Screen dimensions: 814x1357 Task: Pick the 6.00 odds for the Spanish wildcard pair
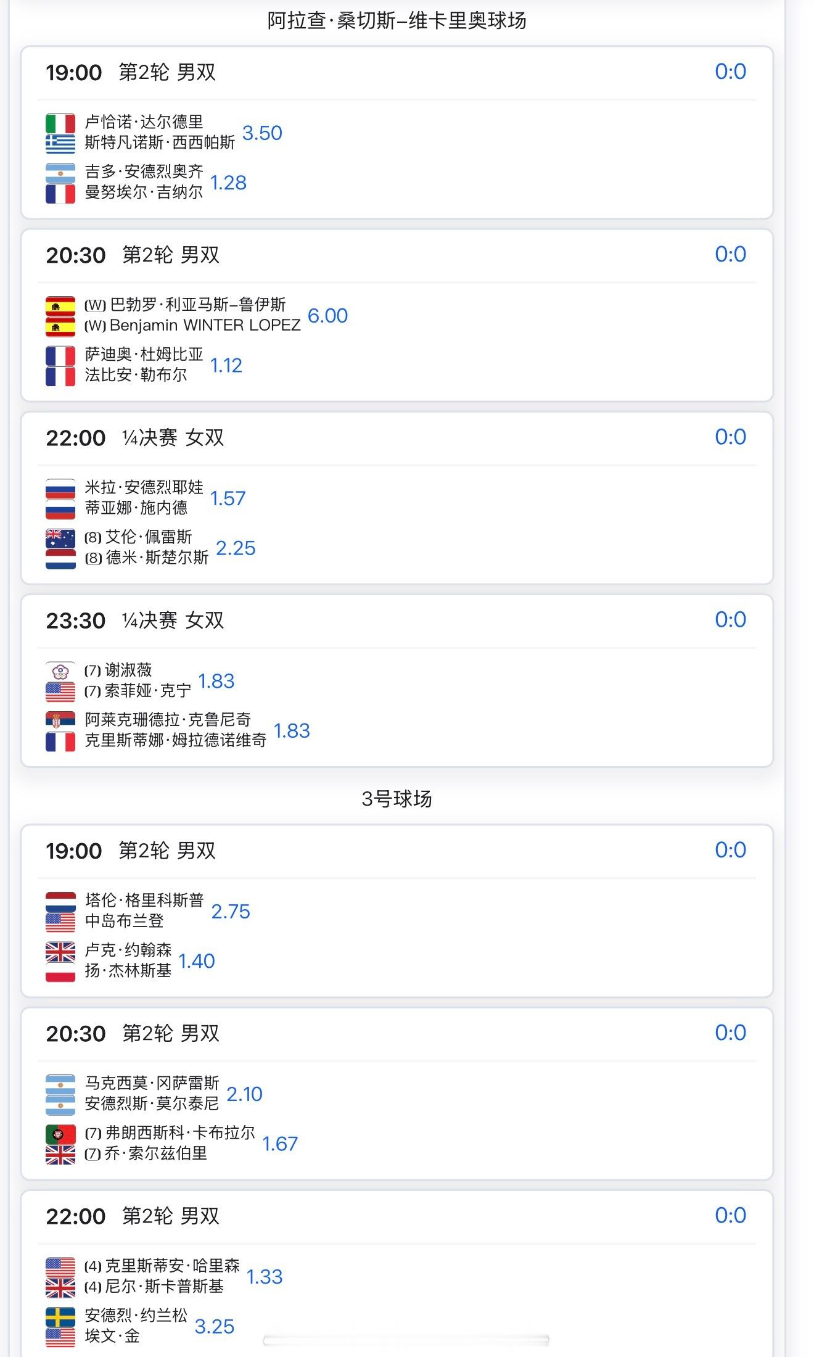327,316
